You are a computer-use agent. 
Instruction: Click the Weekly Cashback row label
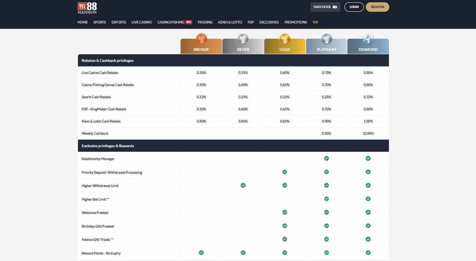pos(95,134)
